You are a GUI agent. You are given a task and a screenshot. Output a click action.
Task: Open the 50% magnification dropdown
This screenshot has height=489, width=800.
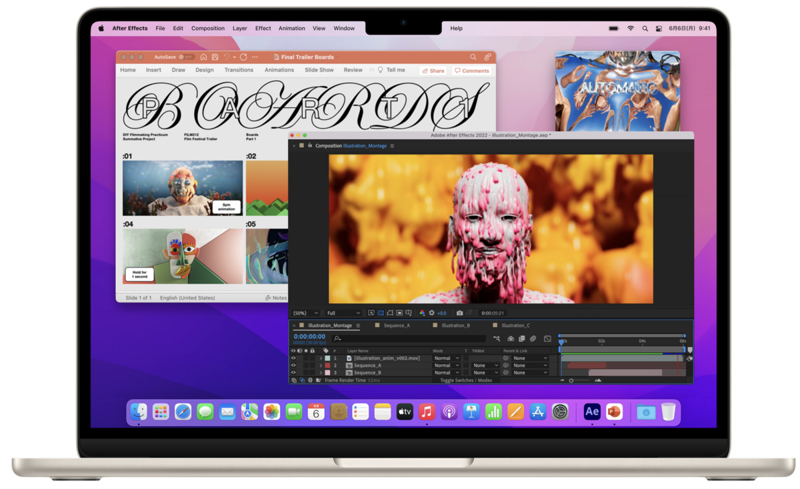[x=305, y=313]
